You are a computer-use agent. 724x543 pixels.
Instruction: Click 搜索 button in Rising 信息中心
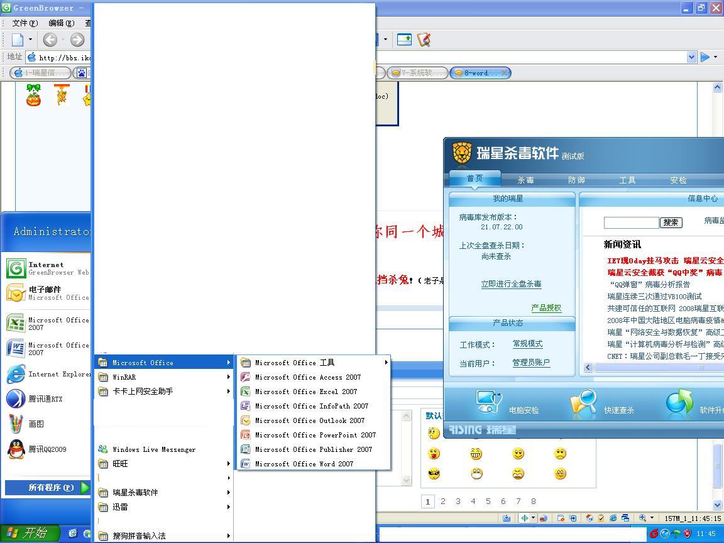tap(671, 222)
